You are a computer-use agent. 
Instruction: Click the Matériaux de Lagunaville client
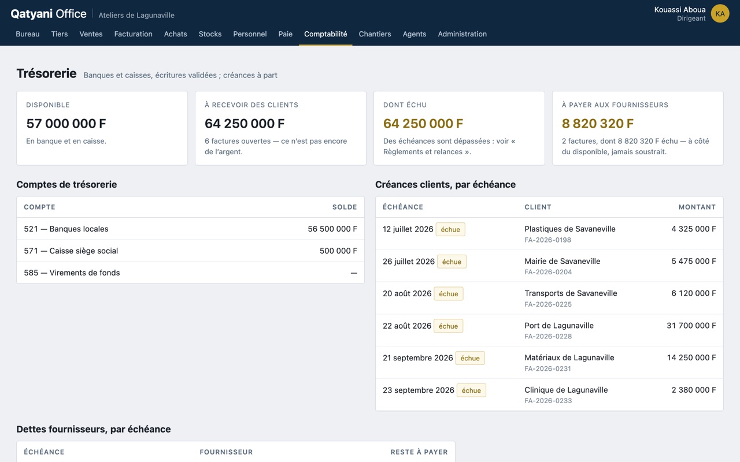click(569, 357)
